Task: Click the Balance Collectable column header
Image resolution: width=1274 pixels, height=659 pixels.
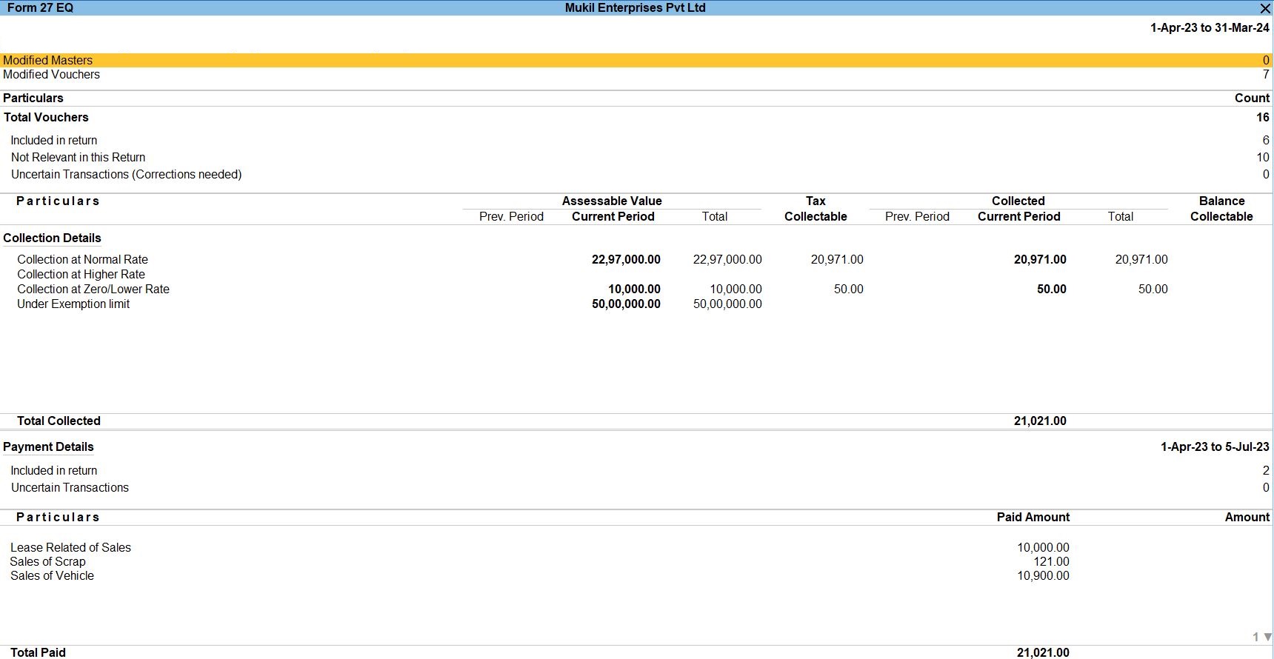Action: (1221, 208)
